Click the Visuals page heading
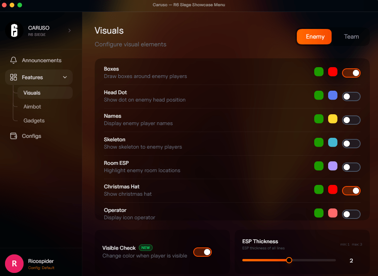Image resolution: width=378 pixels, height=276 pixels. point(109,30)
